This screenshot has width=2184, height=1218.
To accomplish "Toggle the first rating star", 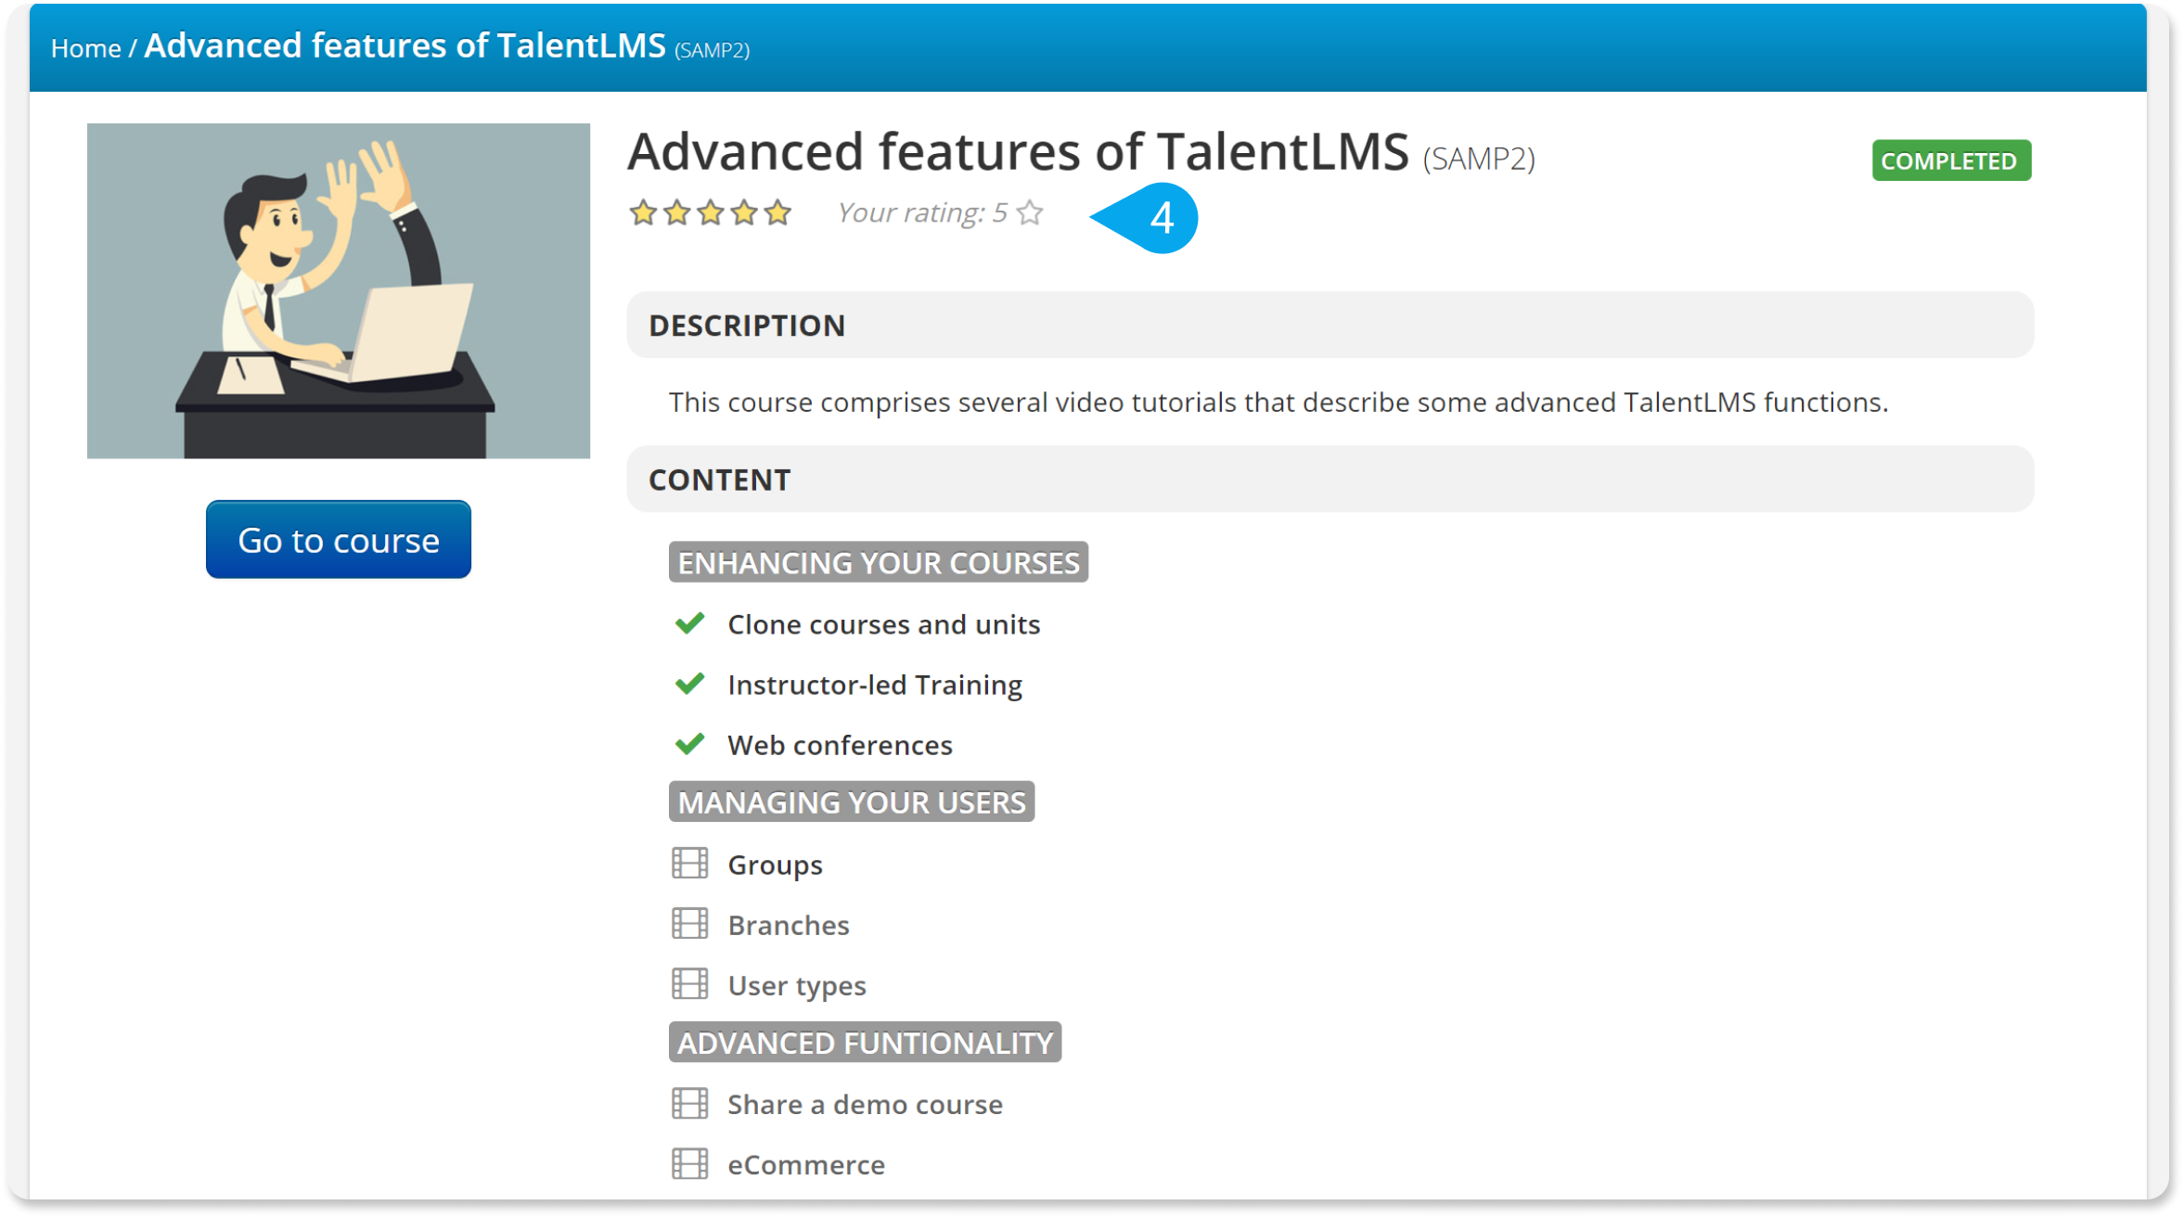I will click(644, 212).
